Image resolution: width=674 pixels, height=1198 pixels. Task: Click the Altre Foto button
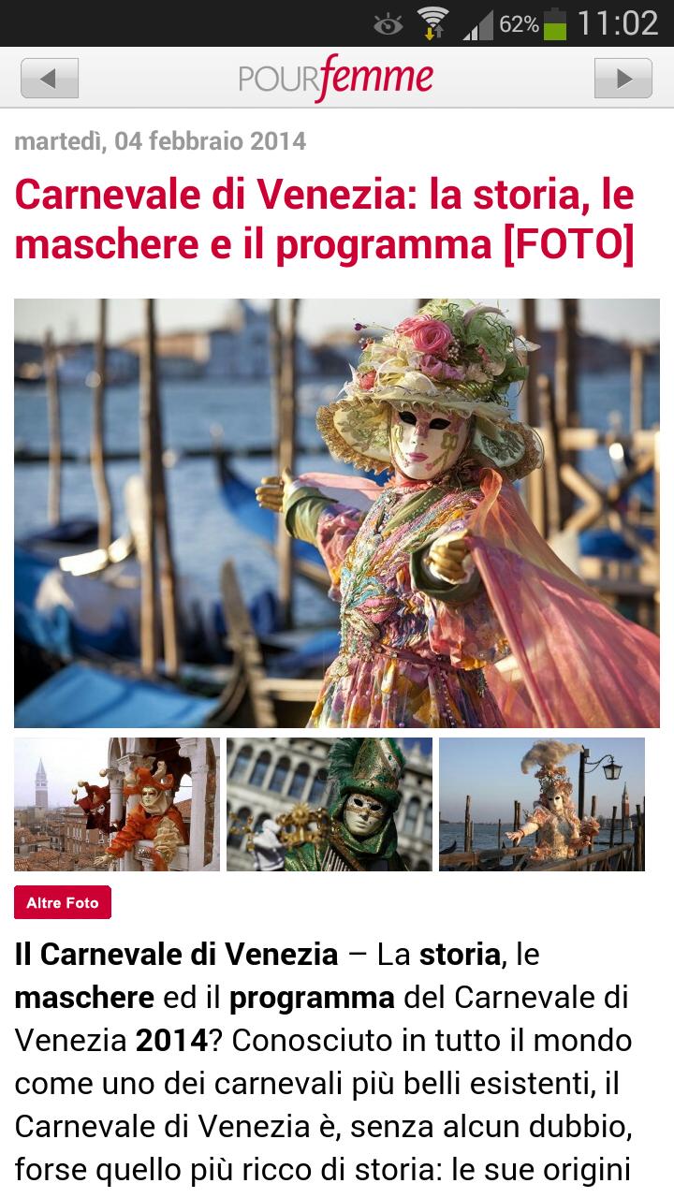click(63, 902)
